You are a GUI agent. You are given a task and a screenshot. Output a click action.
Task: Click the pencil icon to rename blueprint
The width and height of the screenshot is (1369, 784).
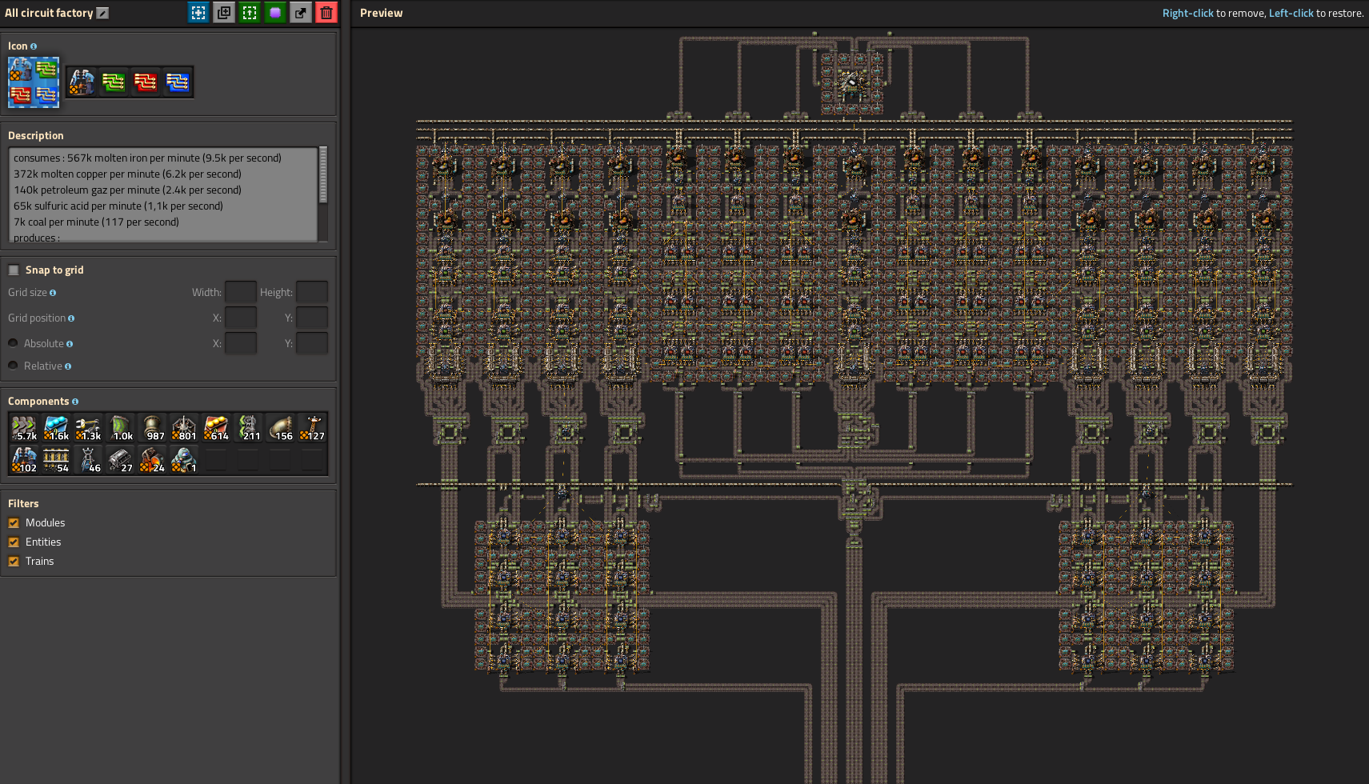coord(102,13)
